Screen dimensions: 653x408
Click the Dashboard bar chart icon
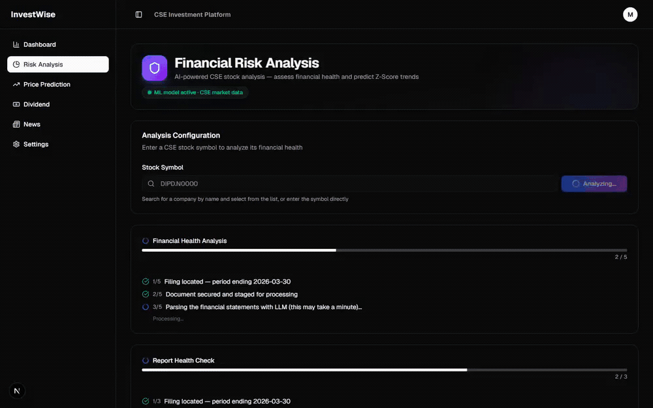[16, 44]
